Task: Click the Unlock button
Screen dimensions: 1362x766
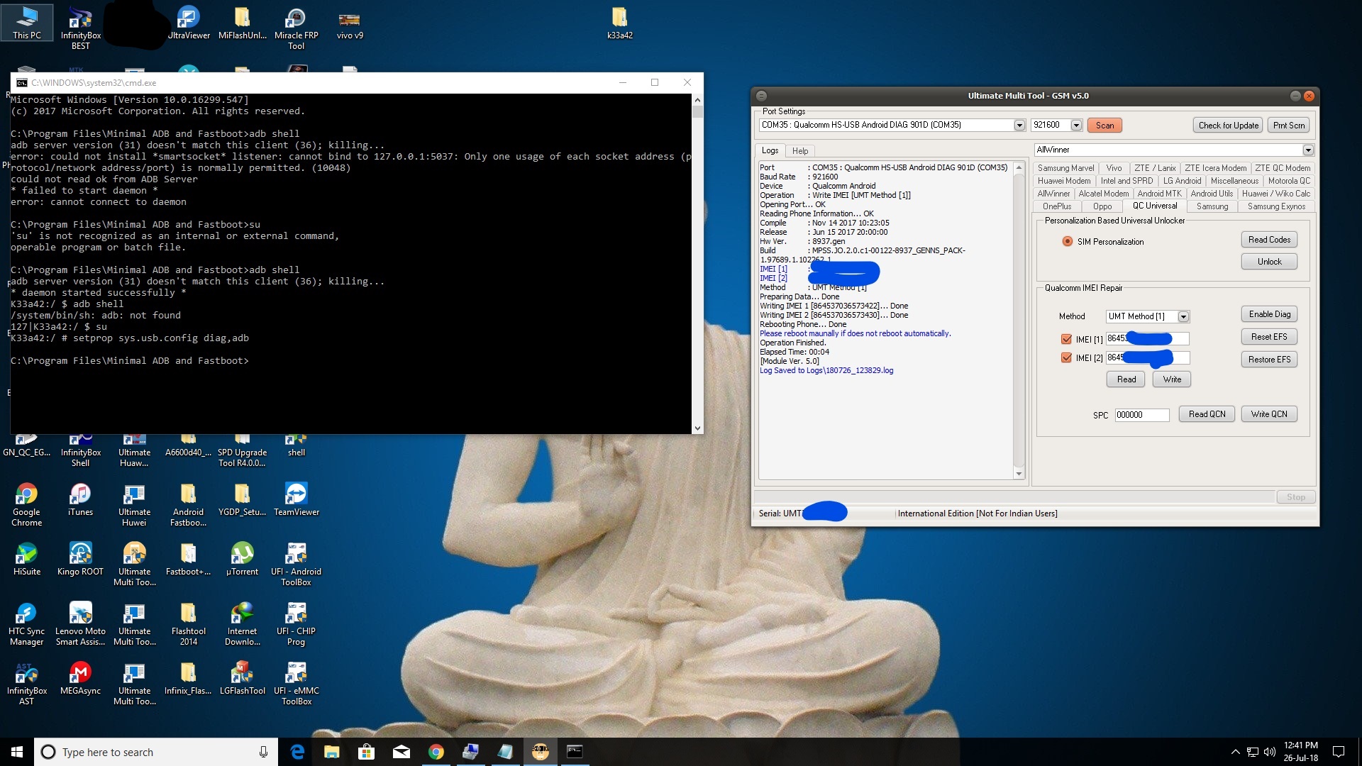Action: pyautogui.click(x=1269, y=262)
